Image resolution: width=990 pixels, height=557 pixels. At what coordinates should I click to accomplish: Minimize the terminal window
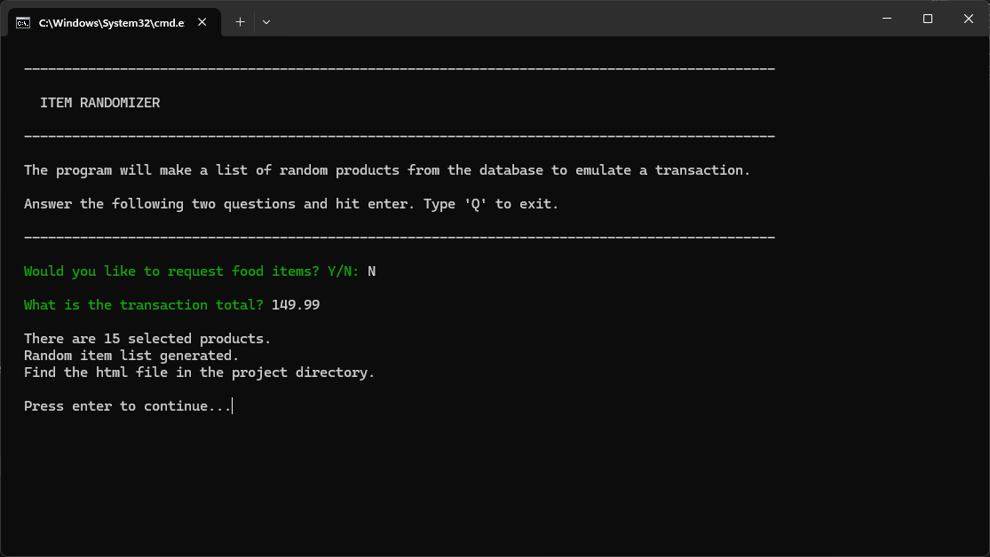click(887, 19)
